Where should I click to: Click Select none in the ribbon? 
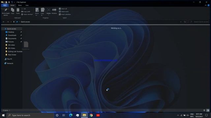coord(64,11)
